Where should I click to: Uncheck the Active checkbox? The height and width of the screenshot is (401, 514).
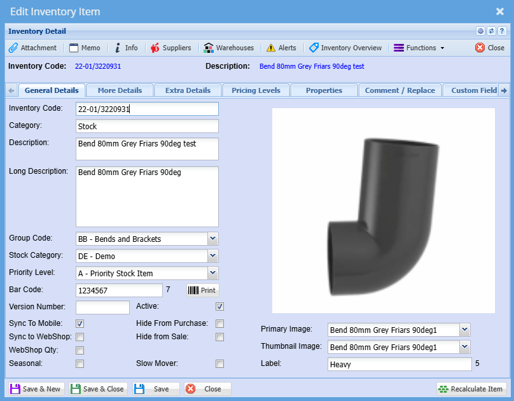(x=220, y=307)
